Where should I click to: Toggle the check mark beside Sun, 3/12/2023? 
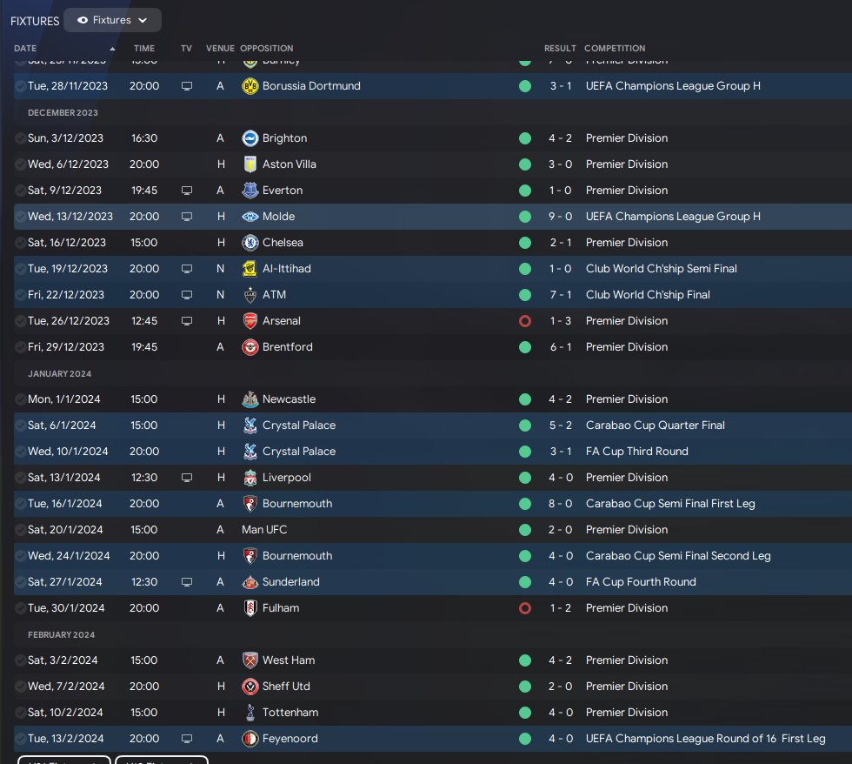[21, 138]
